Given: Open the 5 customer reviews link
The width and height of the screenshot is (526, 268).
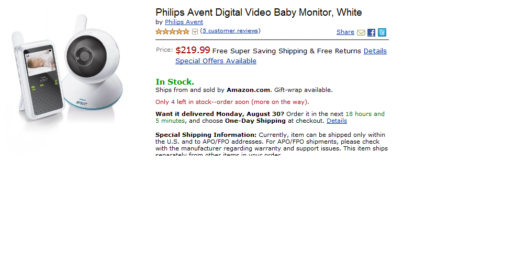Looking at the screenshot, I should [x=230, y=31].
